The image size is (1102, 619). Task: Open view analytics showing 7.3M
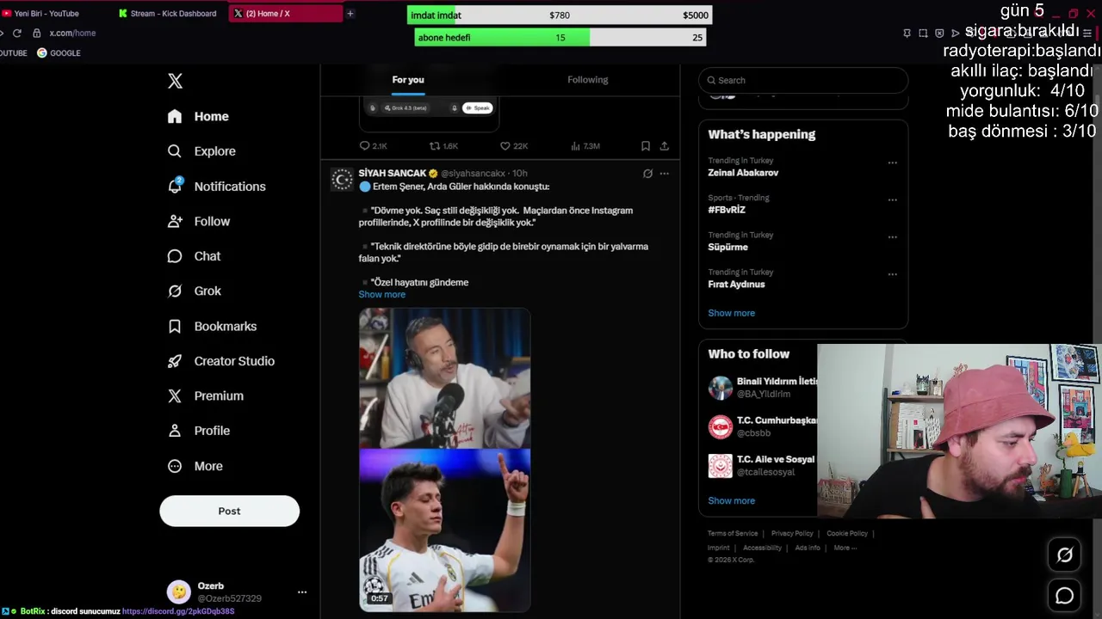pyautogui.click(x=585, y=146)
